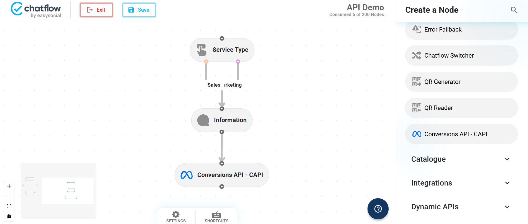The width and height of the screenshot is (528, 224).
Task: Click the Information node output connector
Action: point(222,132)
